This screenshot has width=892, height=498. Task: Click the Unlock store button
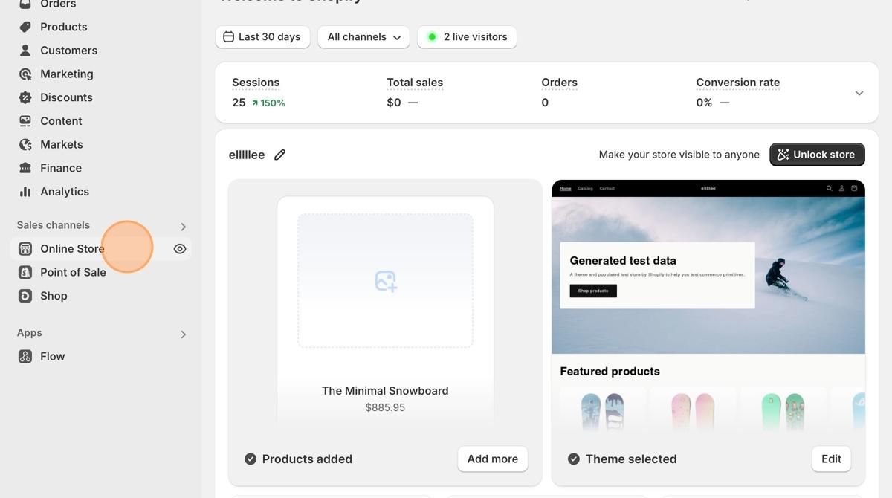click(x=817, y=155)
